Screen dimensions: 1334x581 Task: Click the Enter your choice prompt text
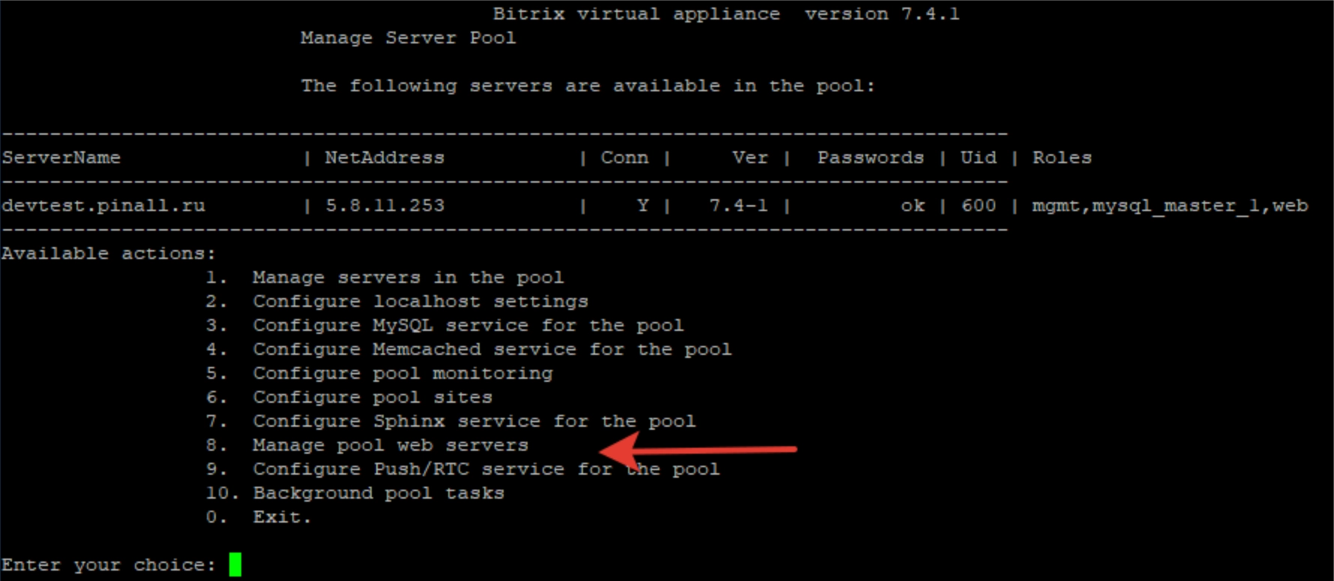click(109, 565)
